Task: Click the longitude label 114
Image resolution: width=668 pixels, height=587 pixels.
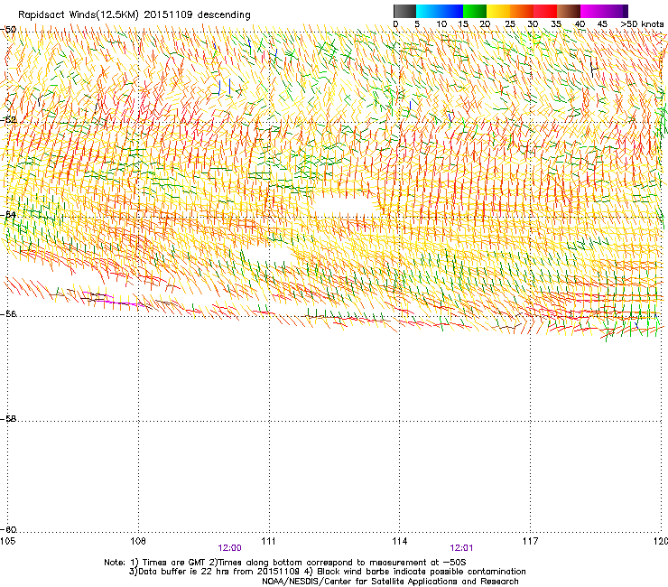Action: pos(400,541)
